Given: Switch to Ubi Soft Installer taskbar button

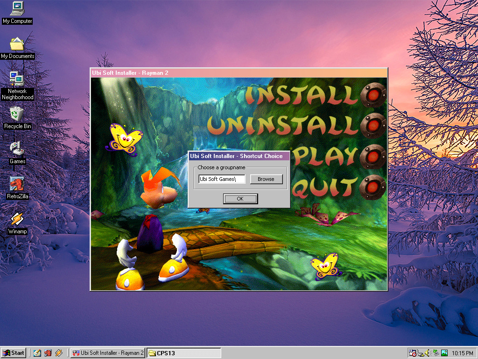Looking at the screenshot, I should click(x=108, y=353).
